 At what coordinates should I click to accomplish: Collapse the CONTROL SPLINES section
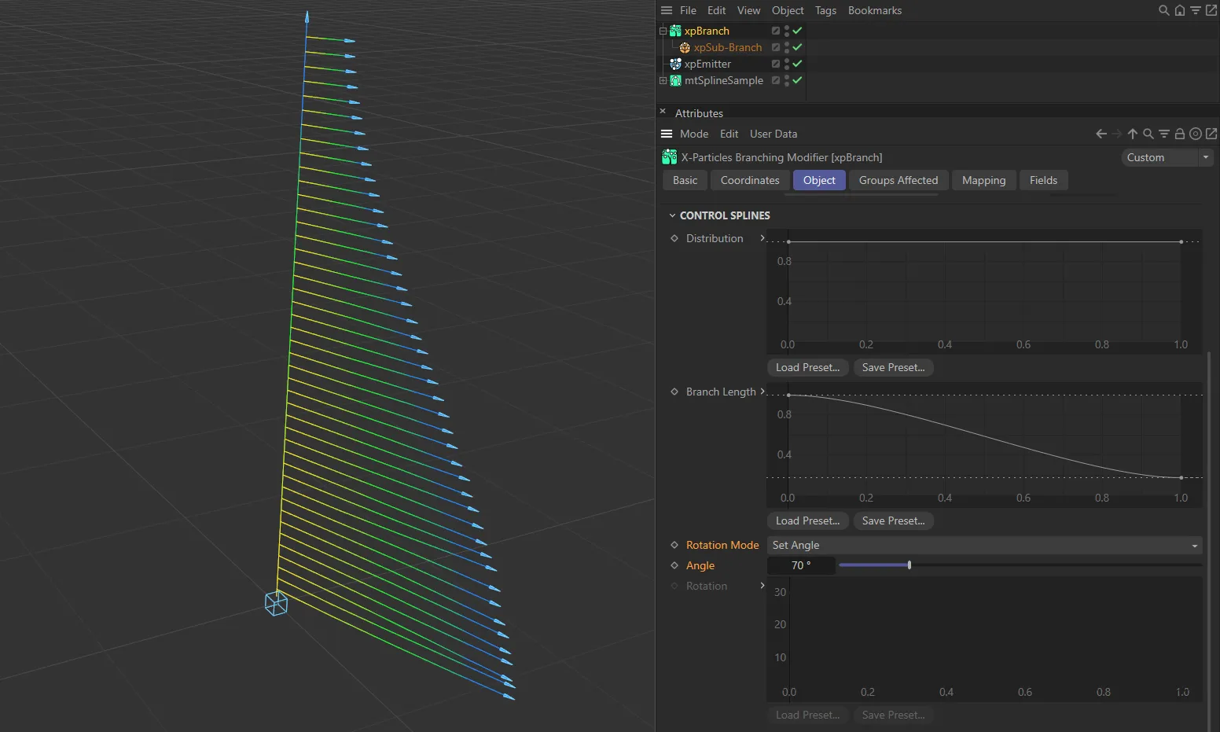tap(673, 215)
